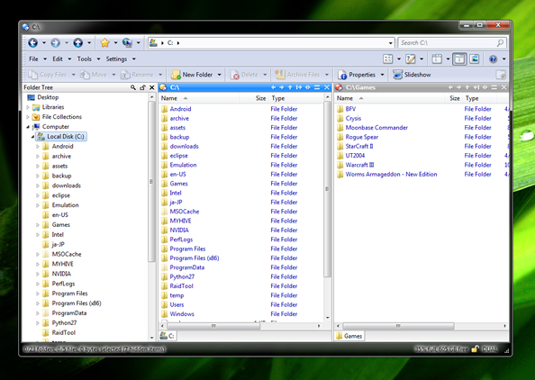Expand Libraries in Folder Tree
Viewport: 535px width, 380px height.
(x=28, y=107)
